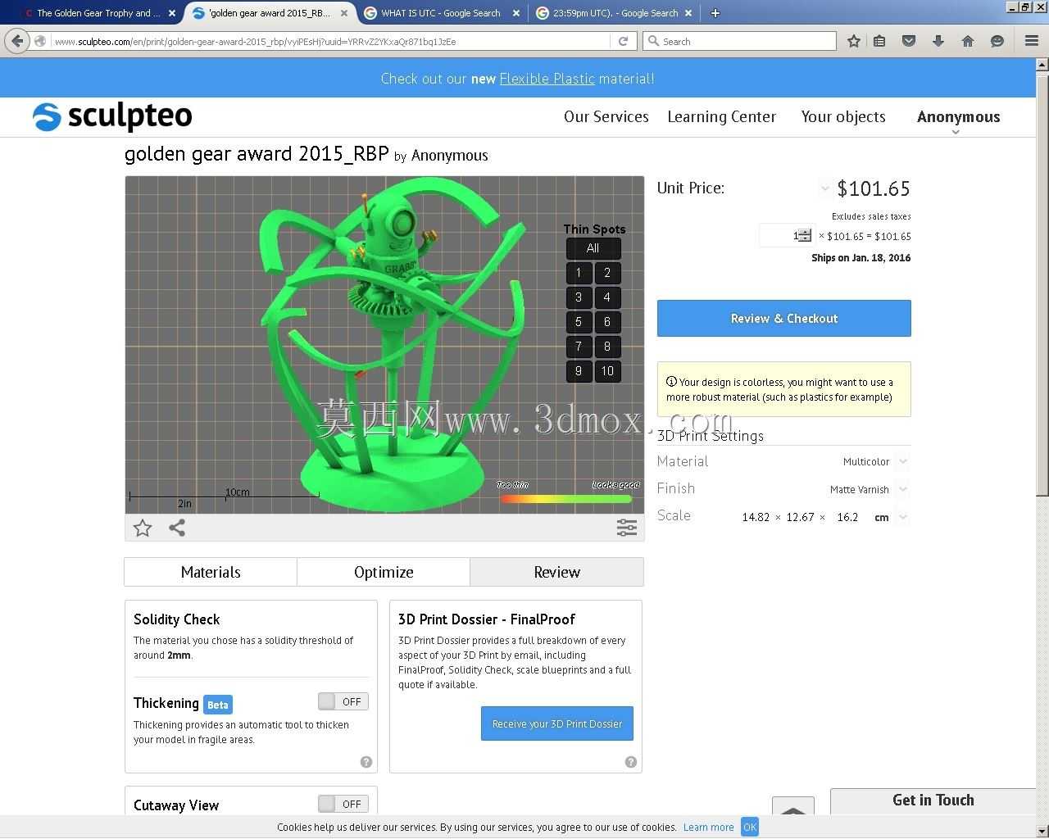Click the 3D Print Dossier help question mark
The image size is (1049, 839).
[x=630, y=762]
